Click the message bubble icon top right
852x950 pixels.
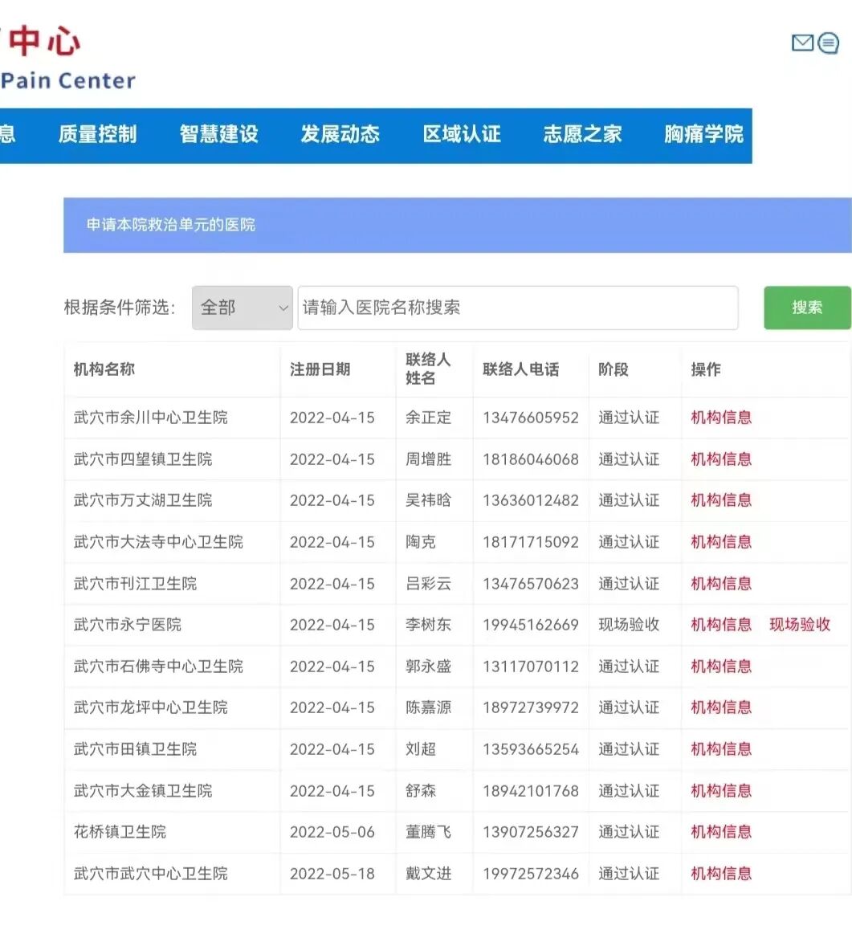(828, 43)
